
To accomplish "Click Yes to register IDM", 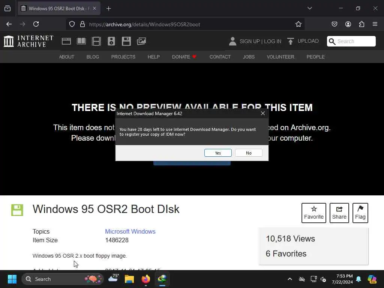I will [x=218, y=153].
